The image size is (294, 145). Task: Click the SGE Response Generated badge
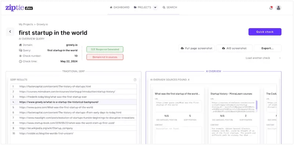point(105,49)
